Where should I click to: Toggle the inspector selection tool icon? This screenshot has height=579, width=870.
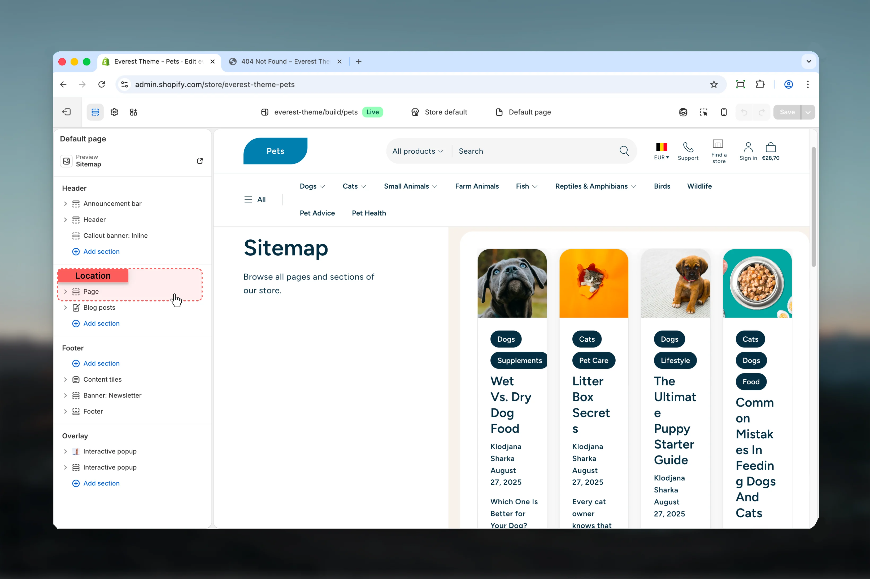click(x=703, y=112)
